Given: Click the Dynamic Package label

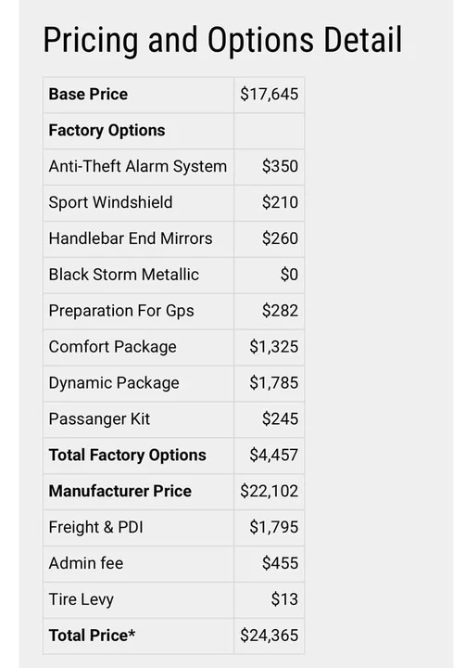Looking at the screenshot, I should pos(114,383).
